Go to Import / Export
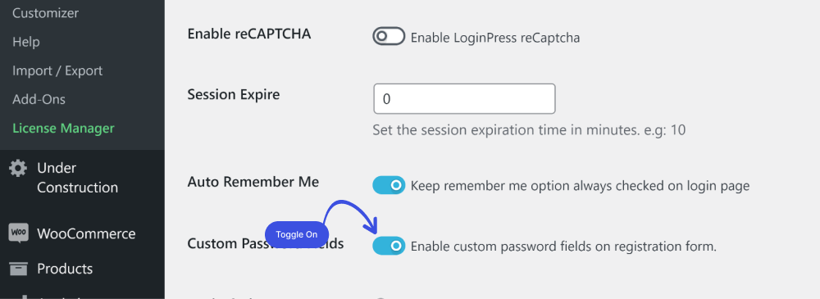The width and height of the screenshot is (820, 299). [x=57, y=70]
